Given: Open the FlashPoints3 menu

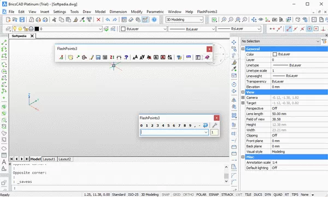Looking at the screenshot, I should click(207, 11).
